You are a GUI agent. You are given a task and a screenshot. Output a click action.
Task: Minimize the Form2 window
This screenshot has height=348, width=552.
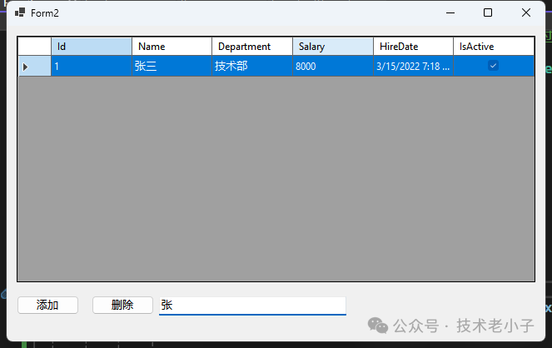point(450,12)
